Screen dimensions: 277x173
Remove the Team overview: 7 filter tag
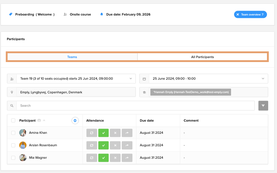[238, 15]
